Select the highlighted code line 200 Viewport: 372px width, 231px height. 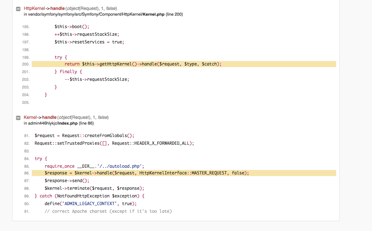(x=184, y=64)
